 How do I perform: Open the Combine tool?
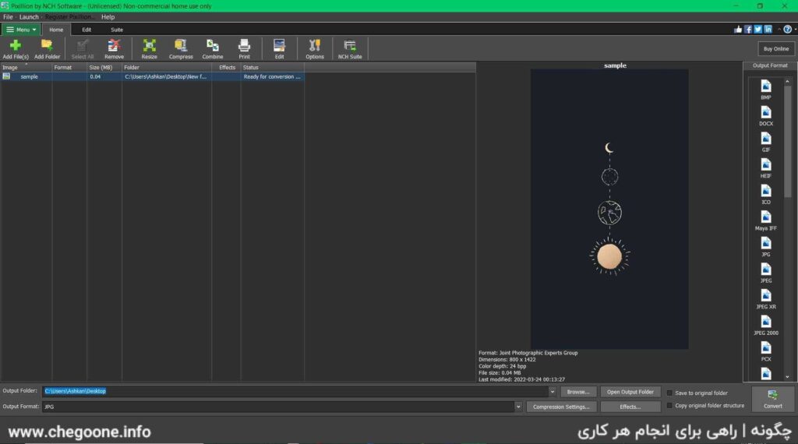(x=213, y=49)
